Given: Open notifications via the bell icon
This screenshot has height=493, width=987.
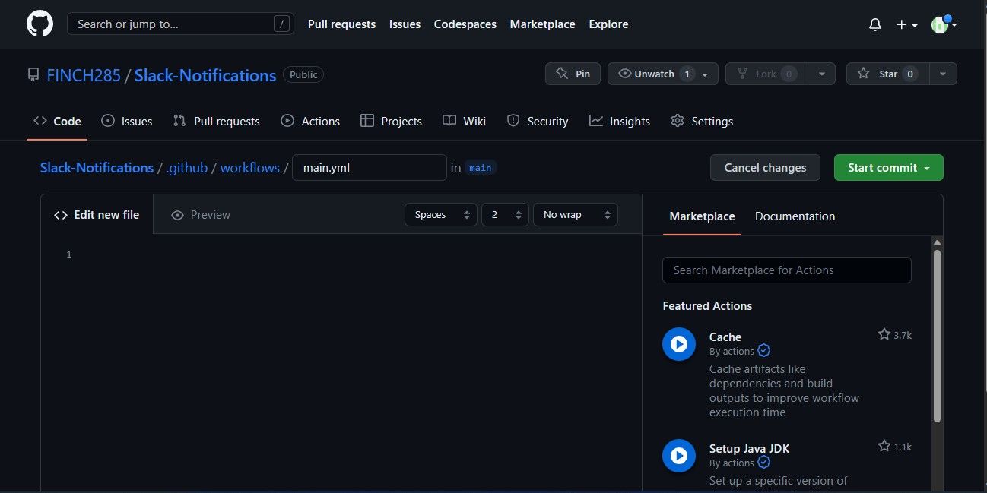Looking at the screenshot, I should click(x=874, y=24).
